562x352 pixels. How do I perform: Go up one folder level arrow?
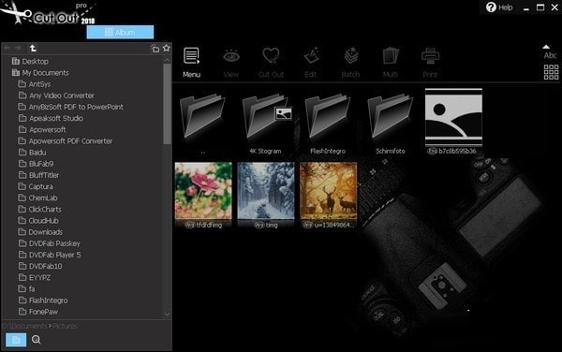33,48
